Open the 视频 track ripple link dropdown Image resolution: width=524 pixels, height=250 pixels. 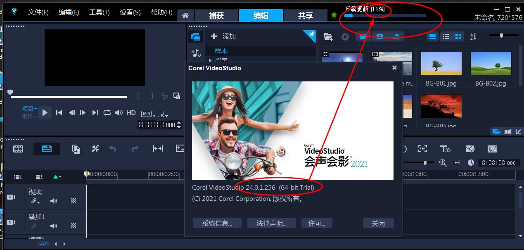point(36,201)
